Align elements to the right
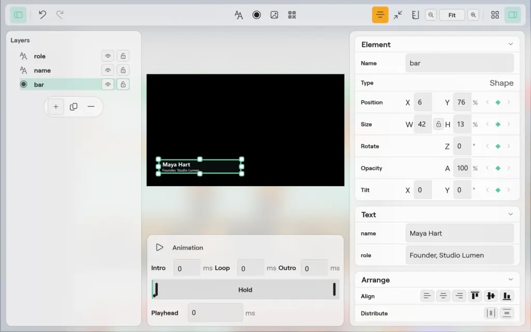Screen dimensions: 531x332 (459, 296)
